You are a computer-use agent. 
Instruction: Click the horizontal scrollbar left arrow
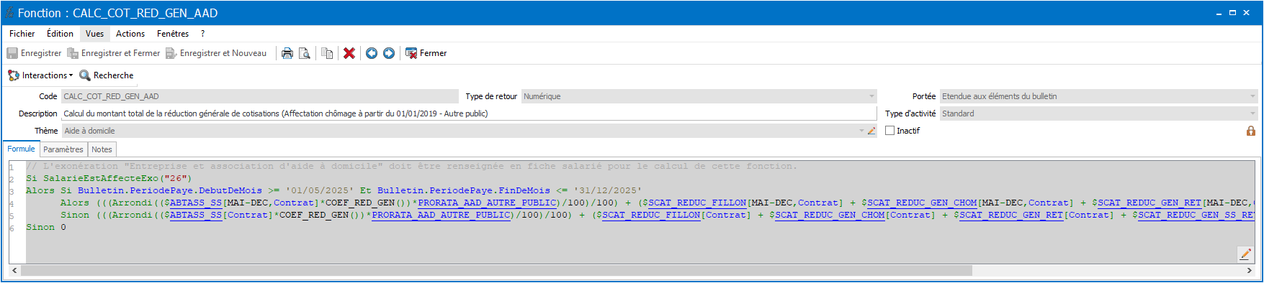tap(14, 271)
